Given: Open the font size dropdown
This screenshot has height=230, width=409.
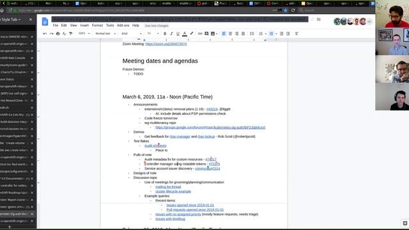Looking at the screenshot, I should pos(153,34).
